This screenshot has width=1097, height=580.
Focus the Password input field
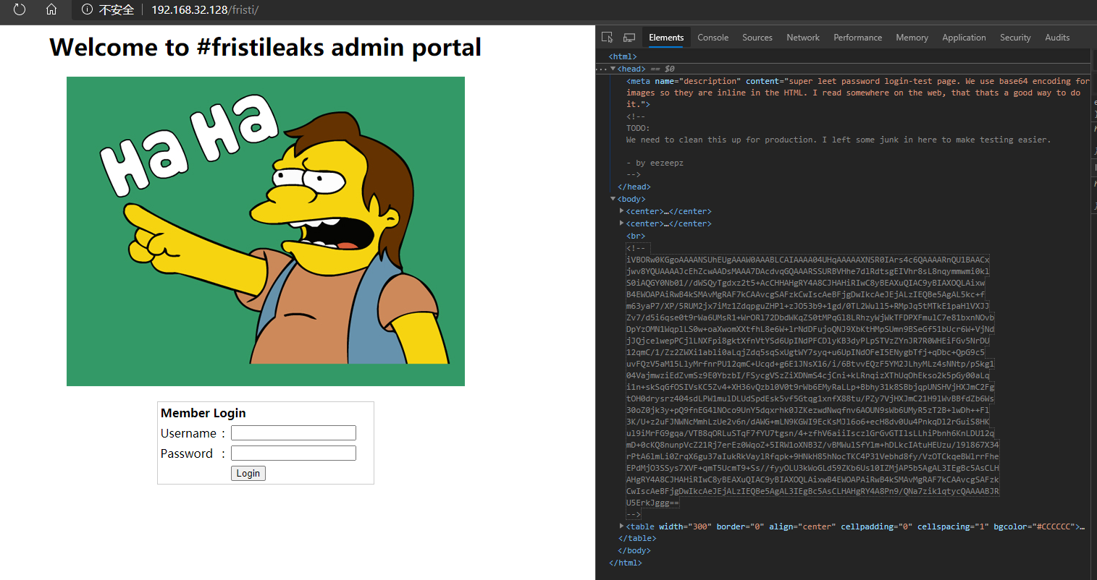[x=293, y=453]
